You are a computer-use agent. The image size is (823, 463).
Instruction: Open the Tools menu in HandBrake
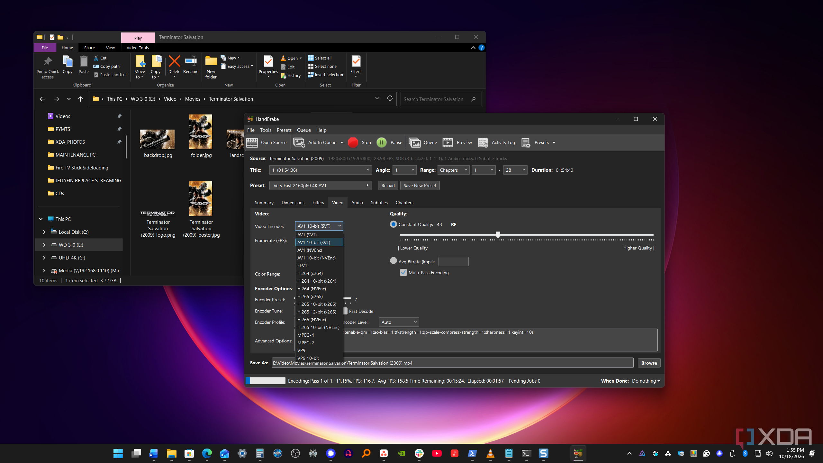pyautogui.click(x=266, y=130)
